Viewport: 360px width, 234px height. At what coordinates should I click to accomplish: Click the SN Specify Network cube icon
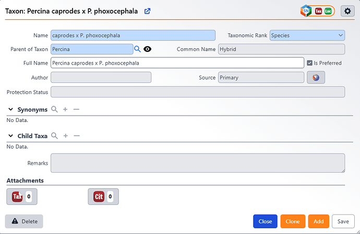(306, 11)
